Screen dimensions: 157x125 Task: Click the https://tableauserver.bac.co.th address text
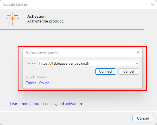(x=64, y=63)
